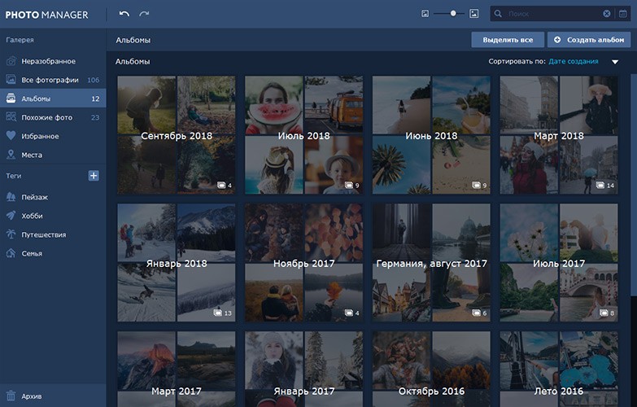The width and height of the screenshot is (637, 407).
Task: Clear the search field with the X icon
Action: (607, 14)
